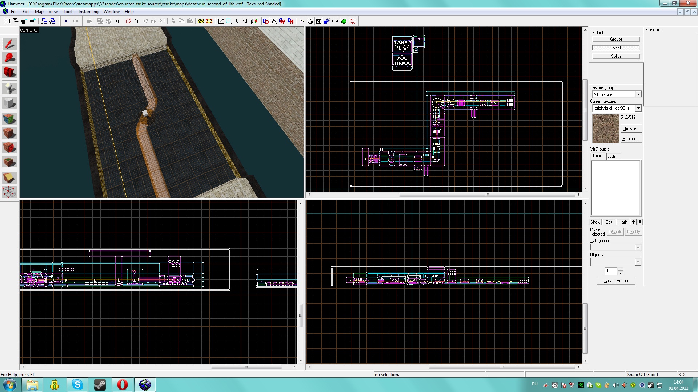Toggle the nodraw texture display button
The image size is (698, 392).
[352, 21]
